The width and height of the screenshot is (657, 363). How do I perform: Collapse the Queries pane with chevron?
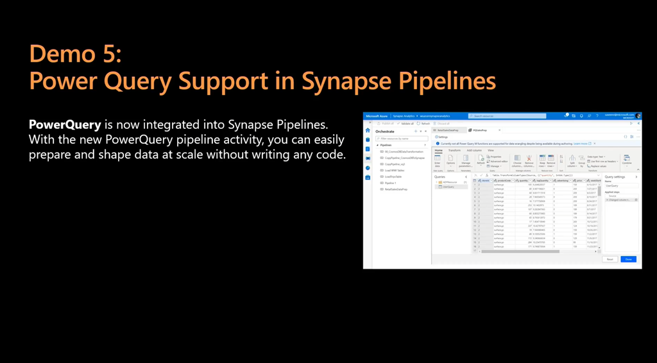(466, 176)
